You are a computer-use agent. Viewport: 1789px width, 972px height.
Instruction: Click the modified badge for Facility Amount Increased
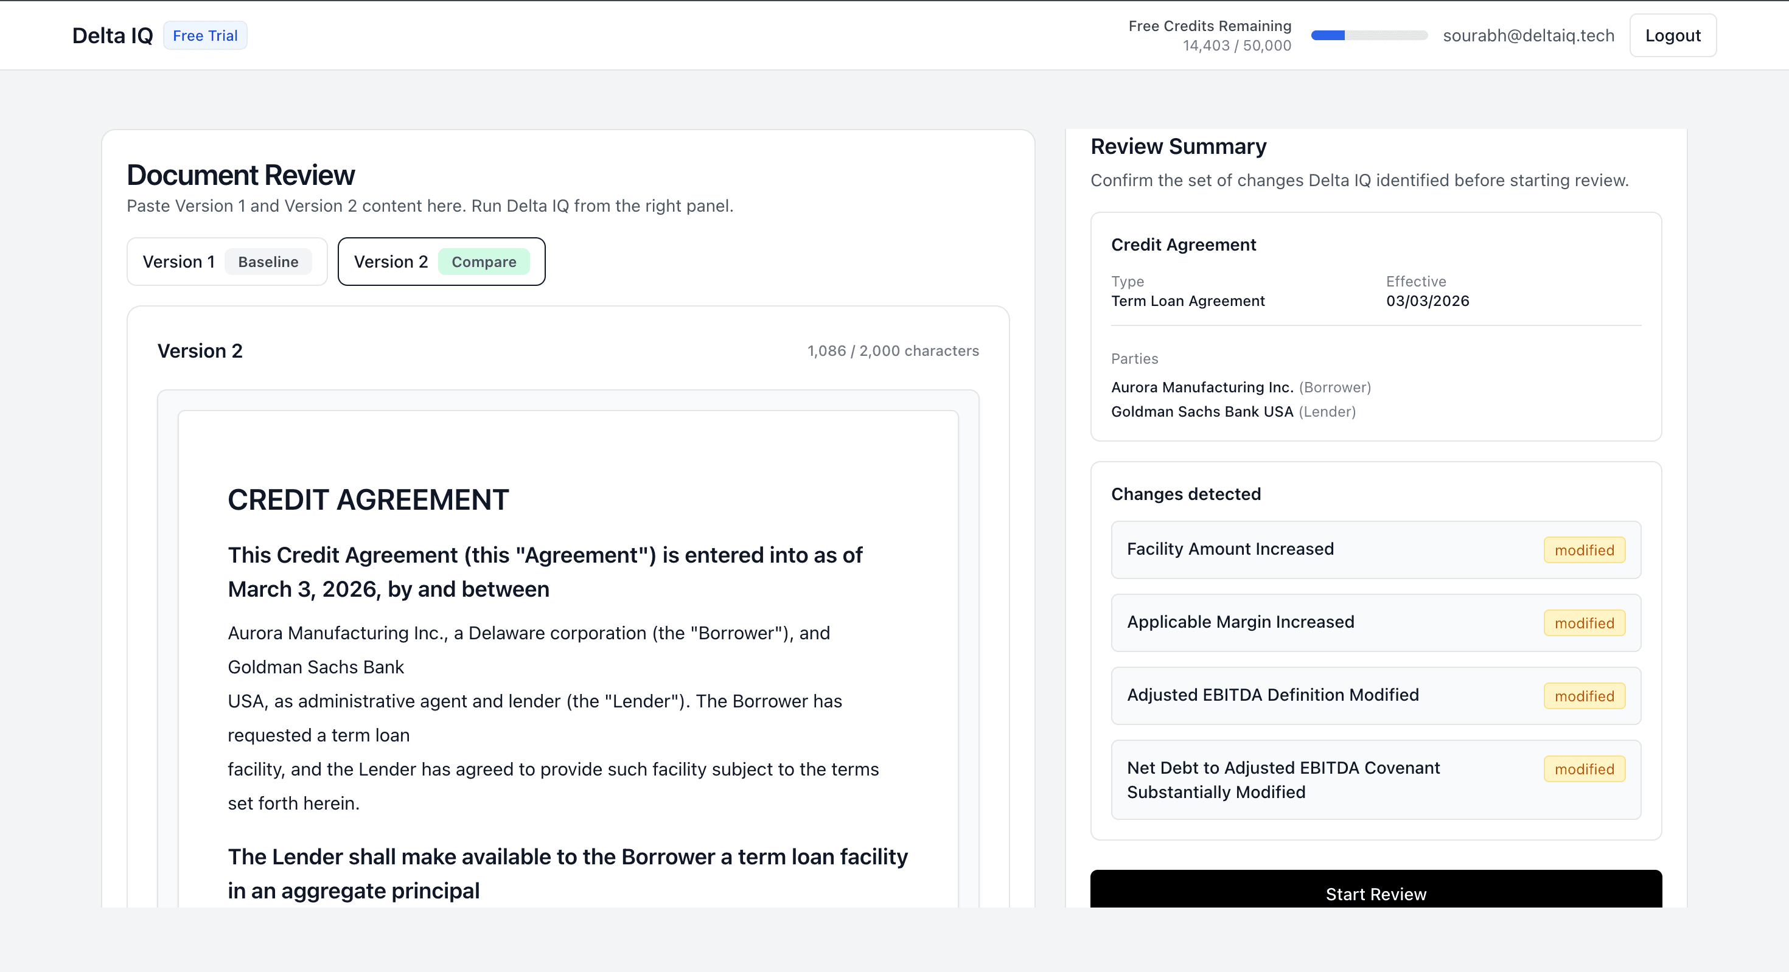click(x=1584, y=549)
